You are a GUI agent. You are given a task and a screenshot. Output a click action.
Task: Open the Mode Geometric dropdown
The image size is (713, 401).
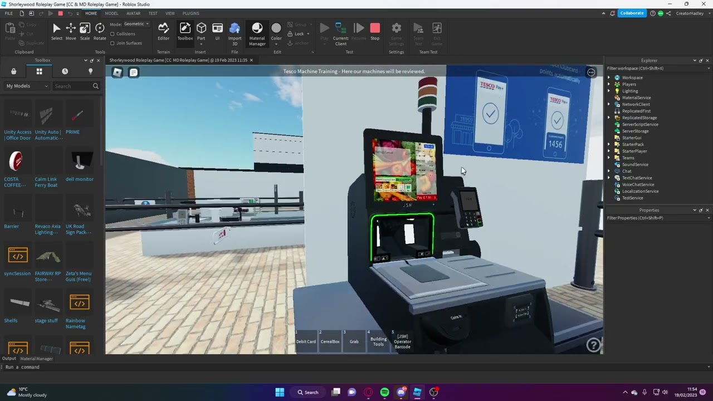tap(136, 24)
